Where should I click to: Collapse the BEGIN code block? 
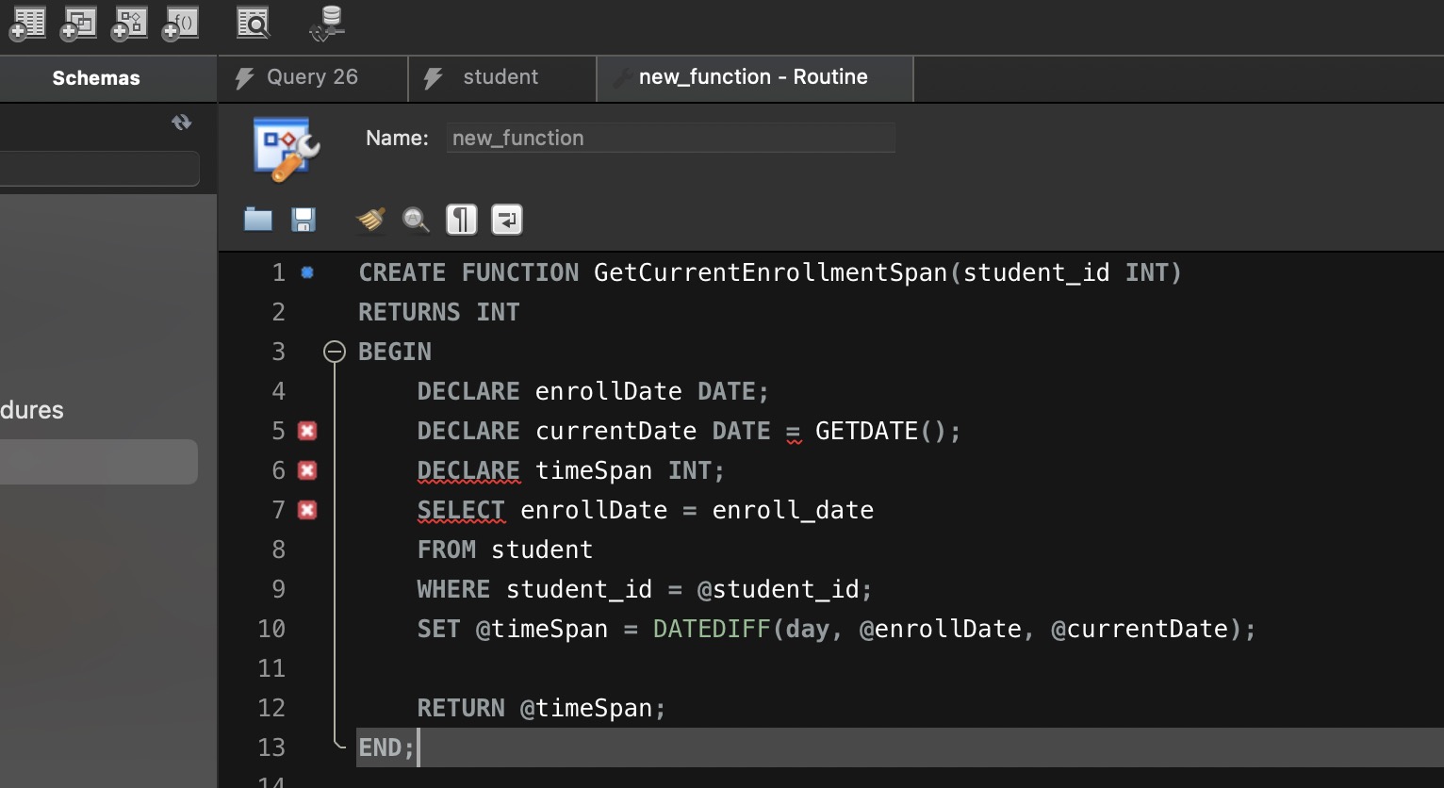click(335, 351)
